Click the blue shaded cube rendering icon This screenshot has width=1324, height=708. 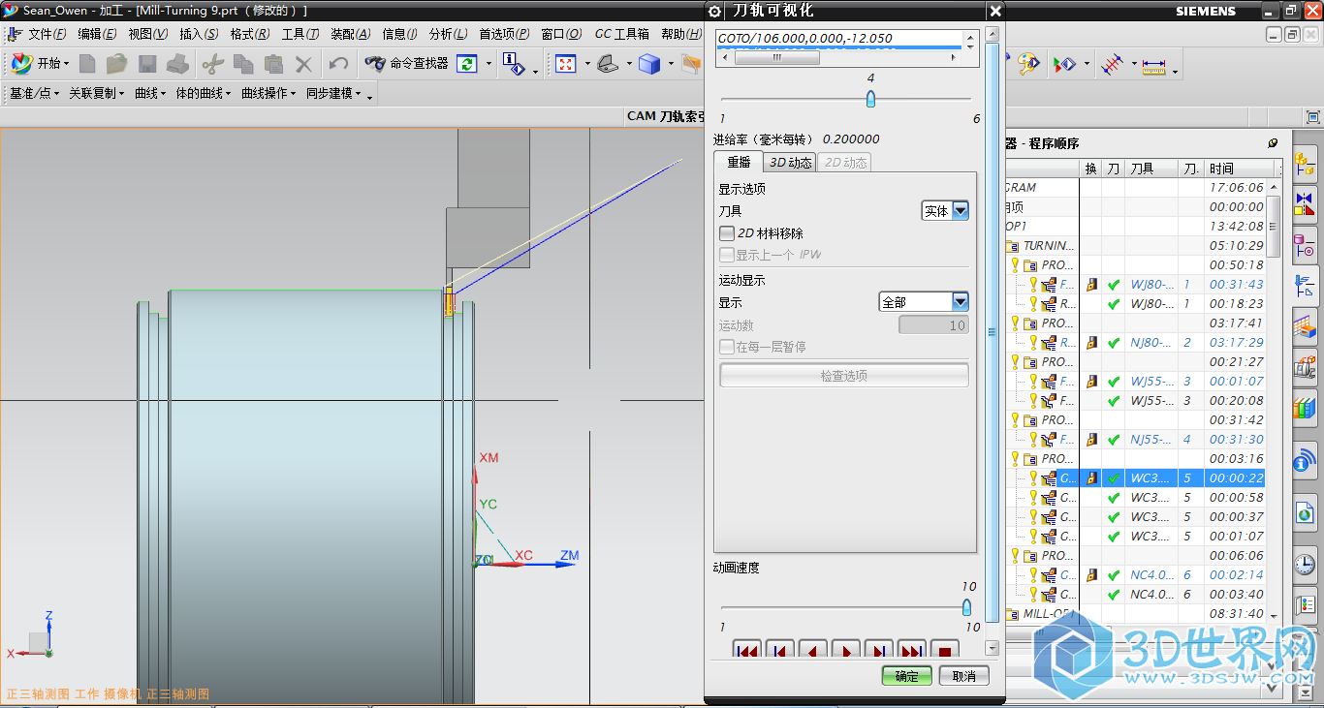click(649, 64)
